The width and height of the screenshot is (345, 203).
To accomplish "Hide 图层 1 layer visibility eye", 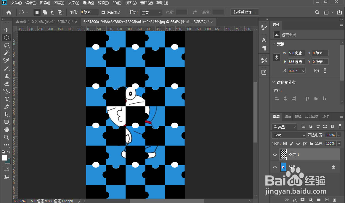I will 275,155.
